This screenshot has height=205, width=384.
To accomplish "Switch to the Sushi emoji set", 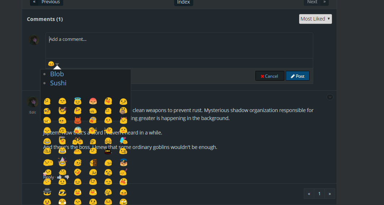I will pyautogui.click(x=58, y=83).
